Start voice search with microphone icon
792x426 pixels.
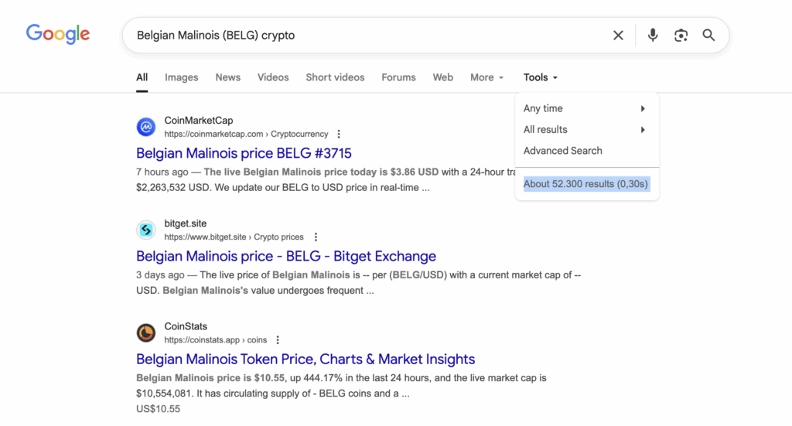click(653, 35)
